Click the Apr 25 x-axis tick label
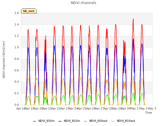The width and height of the screenshot is (168, 126). (82, 108)
